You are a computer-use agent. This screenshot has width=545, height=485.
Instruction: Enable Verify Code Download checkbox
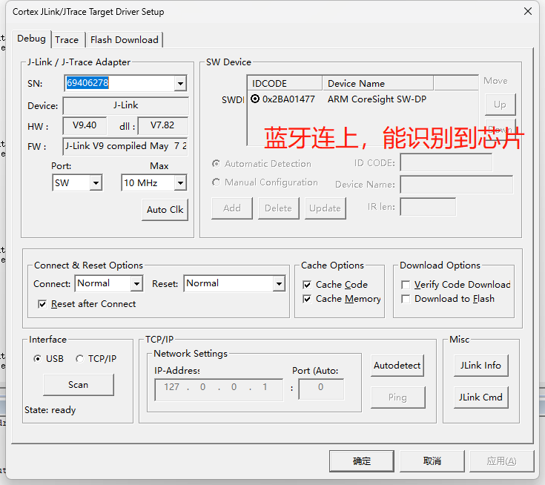pyautogui.click(x=406, y=285)
